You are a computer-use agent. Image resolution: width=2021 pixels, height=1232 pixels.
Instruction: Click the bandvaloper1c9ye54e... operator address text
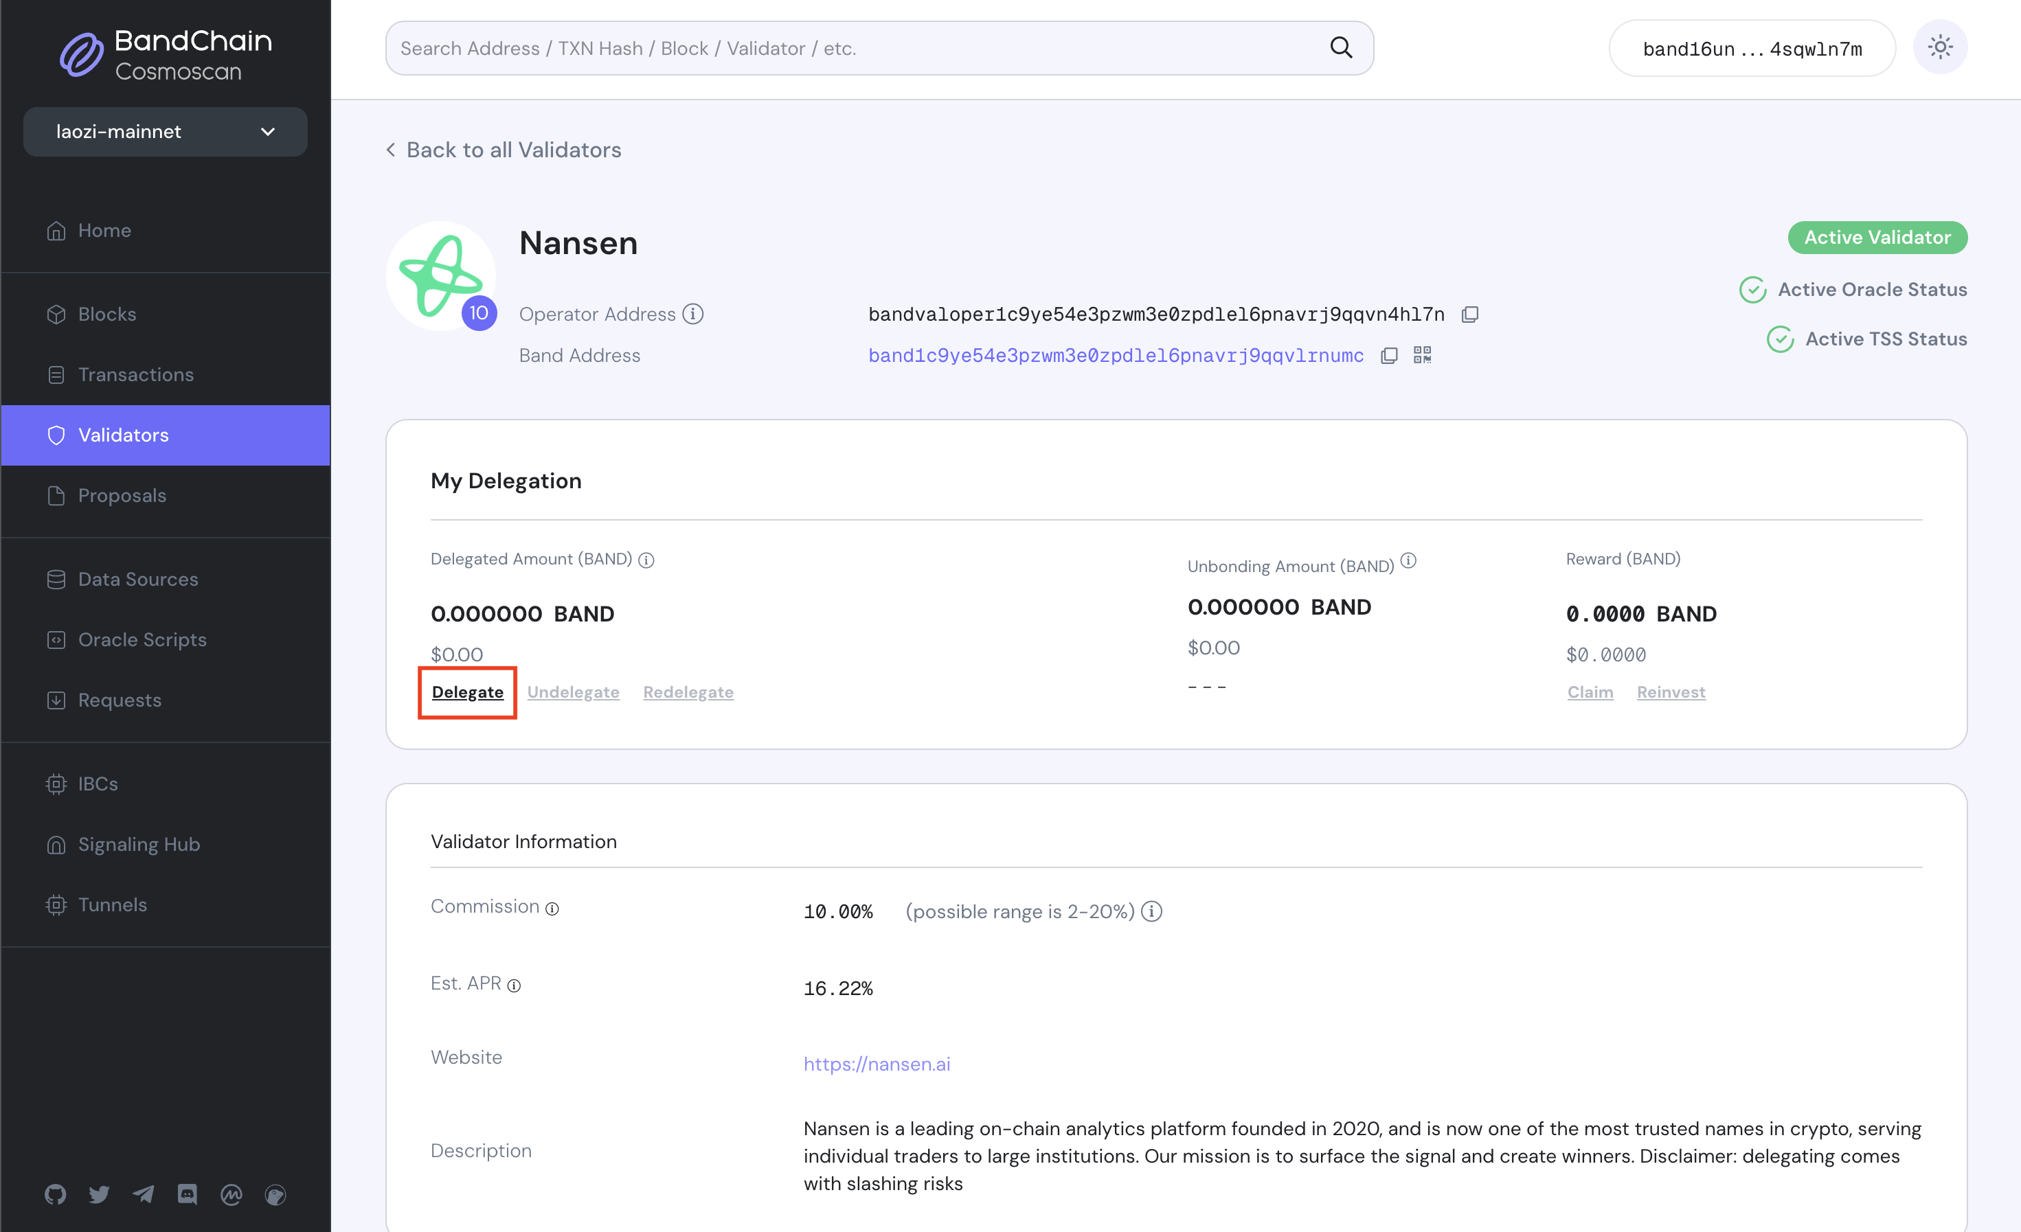coord(1157,315)
